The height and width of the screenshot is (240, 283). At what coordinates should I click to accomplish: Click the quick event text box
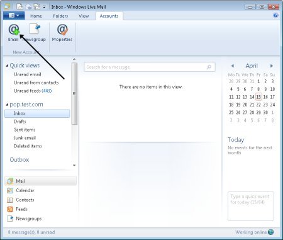coord(251,206)
